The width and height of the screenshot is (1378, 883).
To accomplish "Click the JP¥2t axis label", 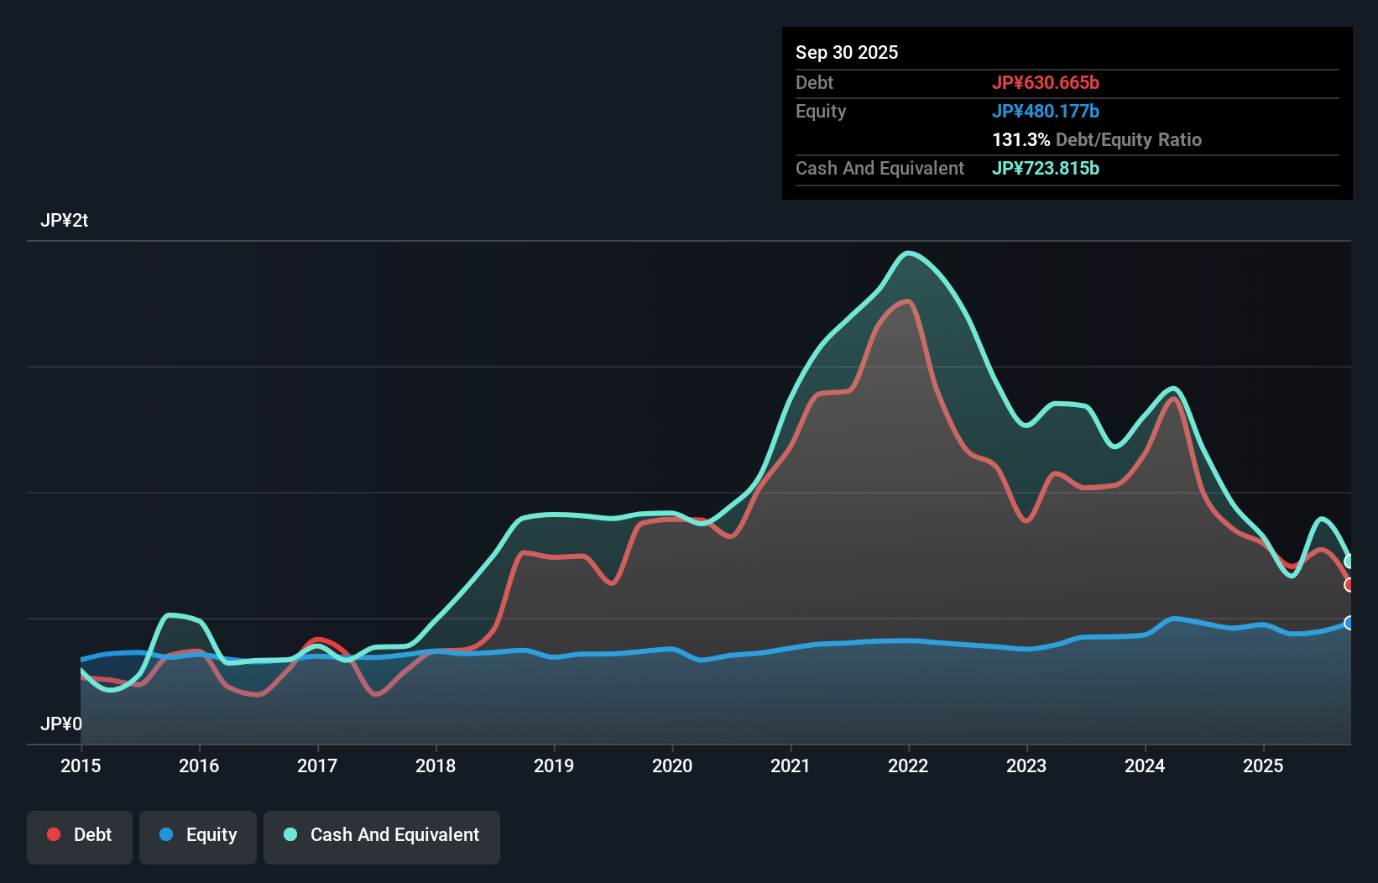I will tap(66, 220).
